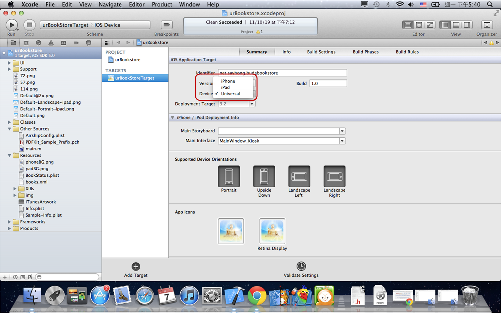Open the Organizer window

pyautogui.click(x=487, y=25)
